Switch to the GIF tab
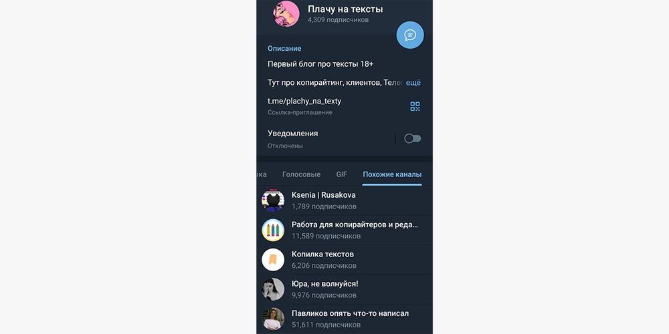 pos(342,174)
